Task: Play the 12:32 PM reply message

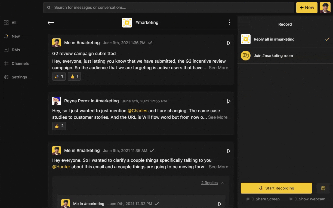Action: pyautogui.click(x=220, y=204)
